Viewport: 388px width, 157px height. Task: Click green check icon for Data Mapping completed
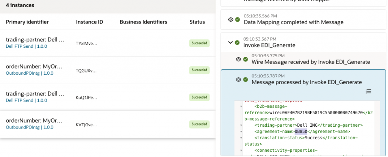tap(238, 19)
